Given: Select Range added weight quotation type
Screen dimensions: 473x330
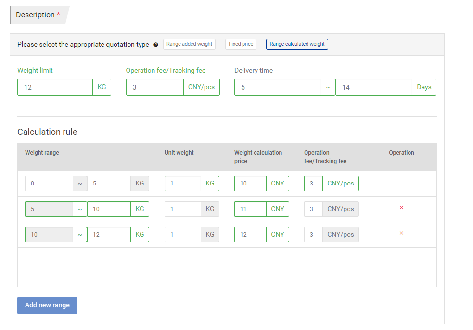Looking at the screenshot, I should 189,44.
